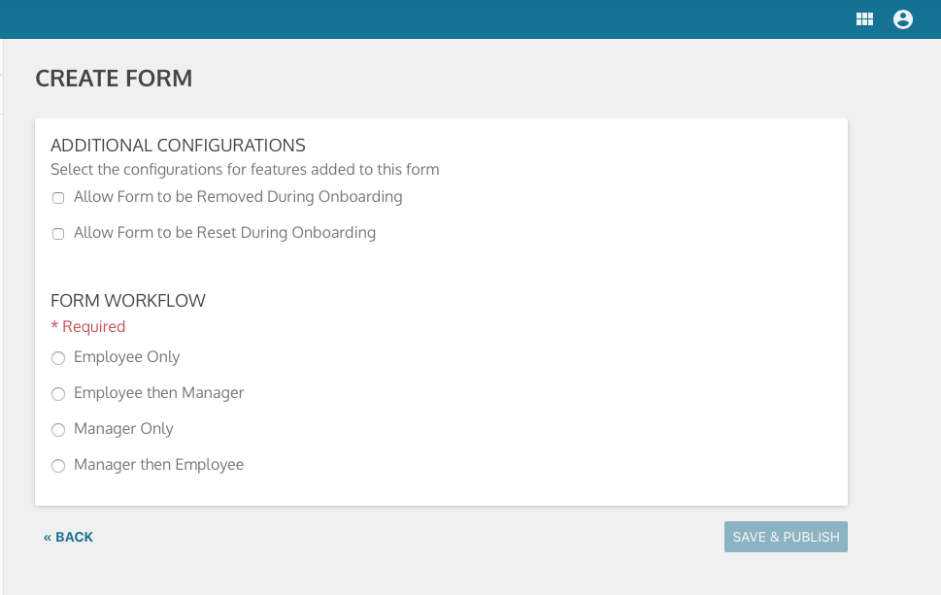Click the 'Employee Only' label text
The image size is (941, 595).
pos(126,357)
